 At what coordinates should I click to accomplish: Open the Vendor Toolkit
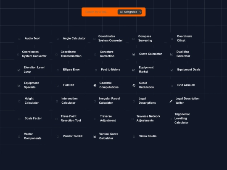pos(73,136)
